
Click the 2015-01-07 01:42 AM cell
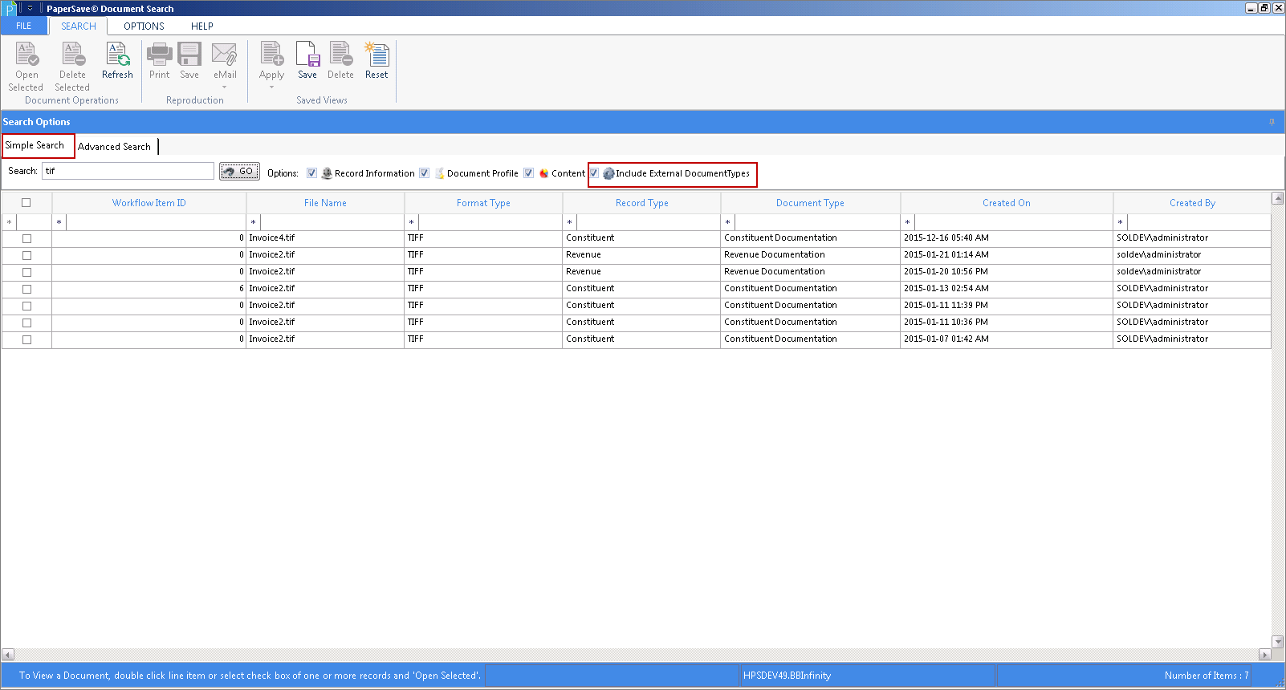(x=1007, y=339)
